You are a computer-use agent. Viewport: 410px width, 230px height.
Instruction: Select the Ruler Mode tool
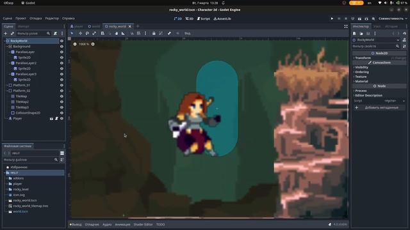(123, 33)
